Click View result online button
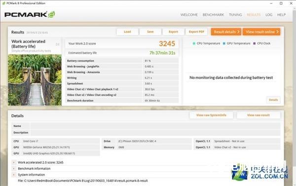The image size is (296, 186). pos(261,32)
